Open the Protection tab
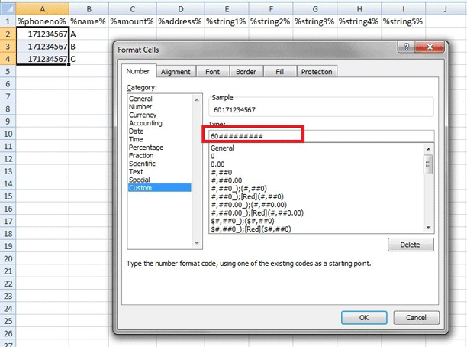 coord(316,72)
